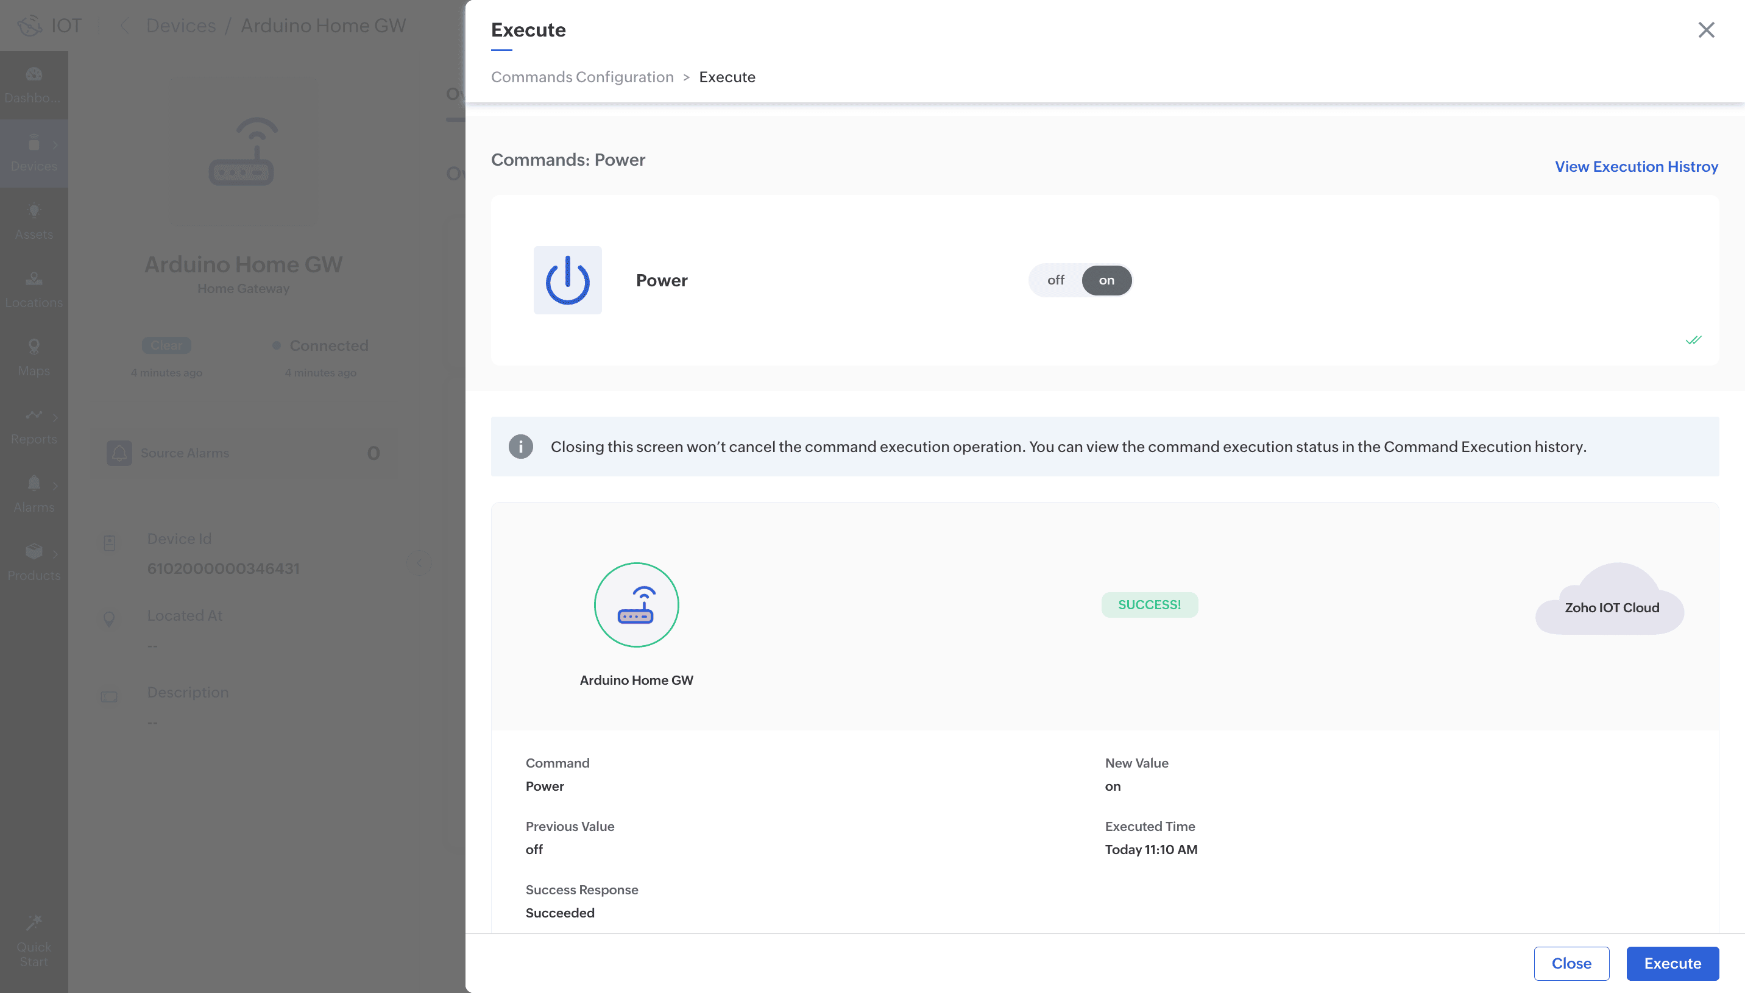This screenshot has height=993, width=1745.
Task: Click the blue Power command icon
Action: pos(567,280)
